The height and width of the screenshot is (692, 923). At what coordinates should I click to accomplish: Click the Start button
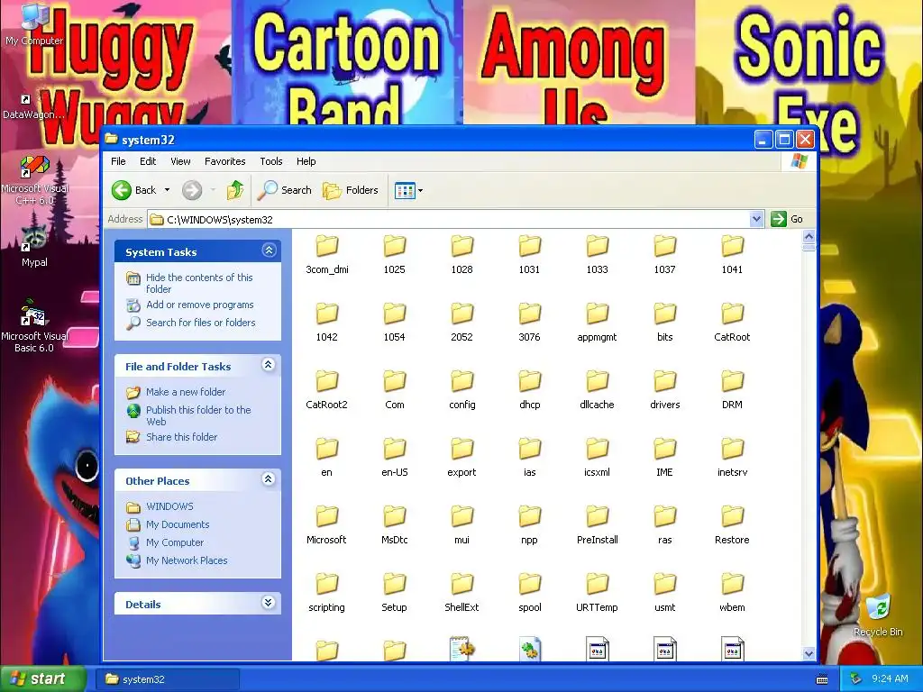coord(41,679)
